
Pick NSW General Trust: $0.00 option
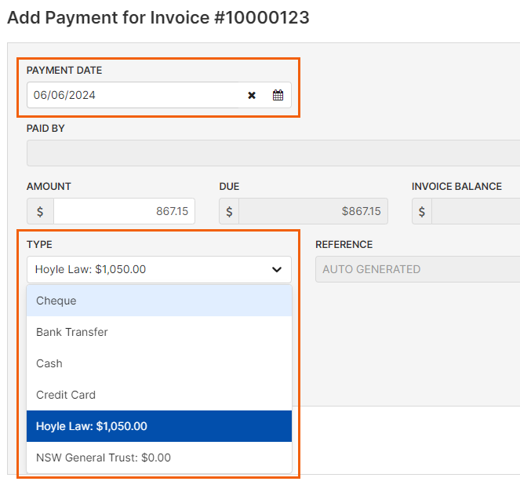point(159,458)
